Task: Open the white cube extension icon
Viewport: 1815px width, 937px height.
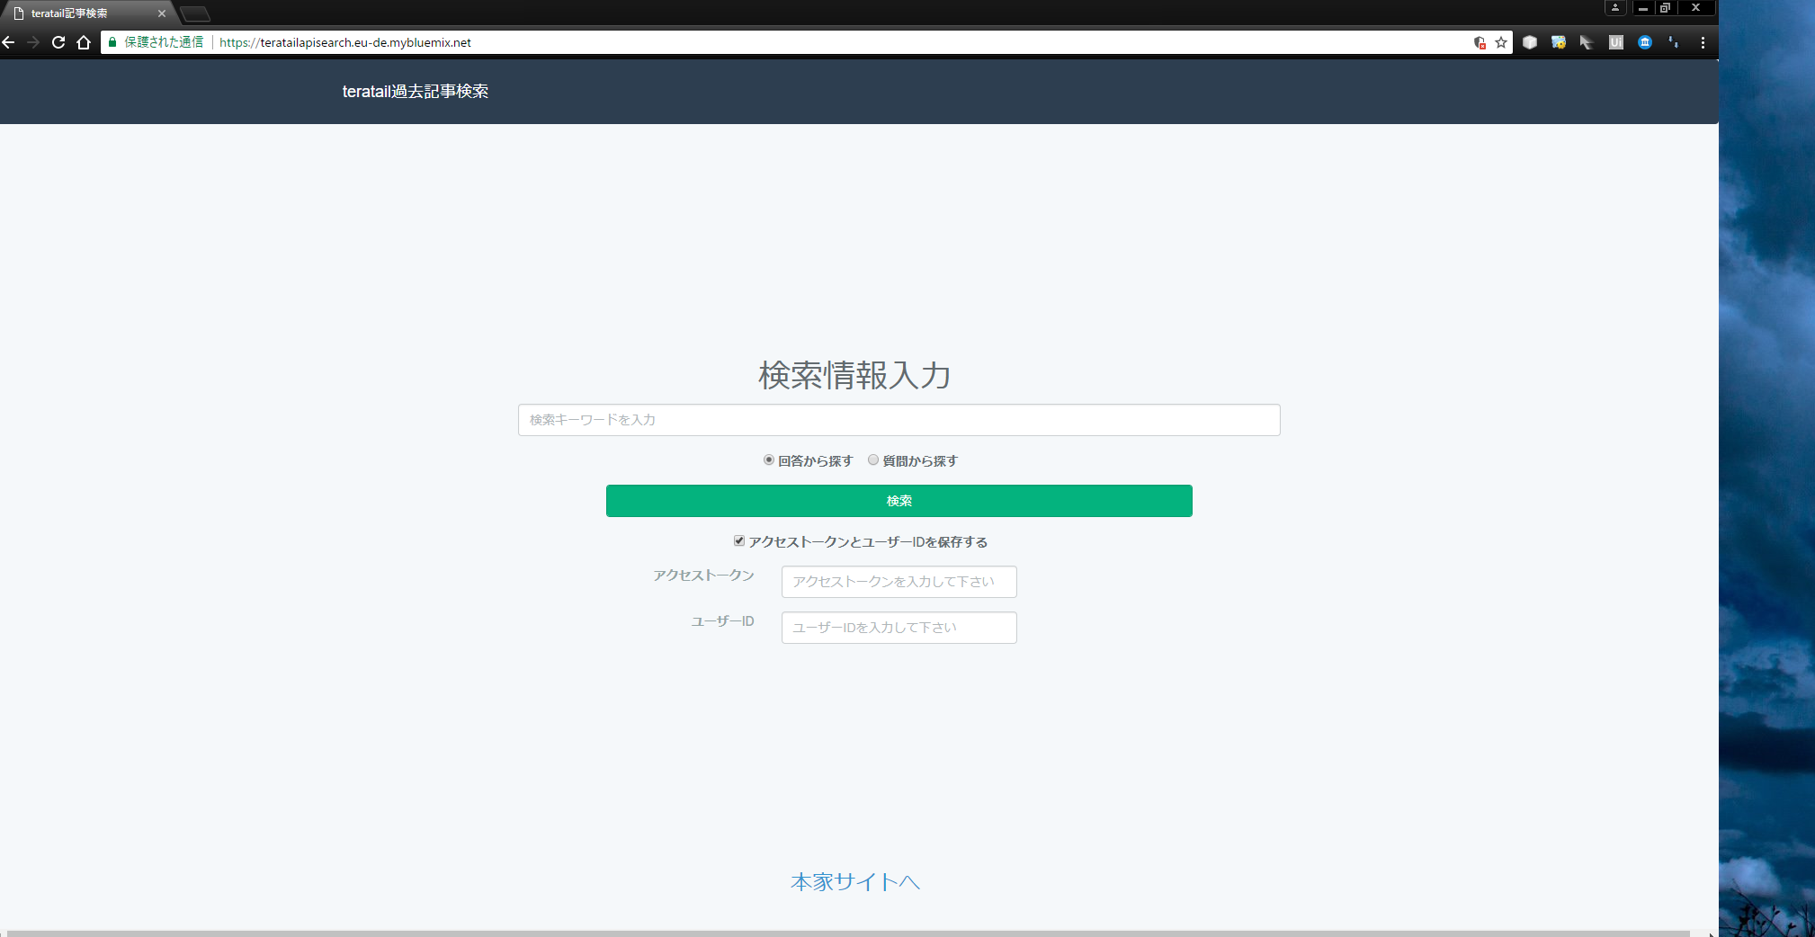Action: coord(1530,42)
